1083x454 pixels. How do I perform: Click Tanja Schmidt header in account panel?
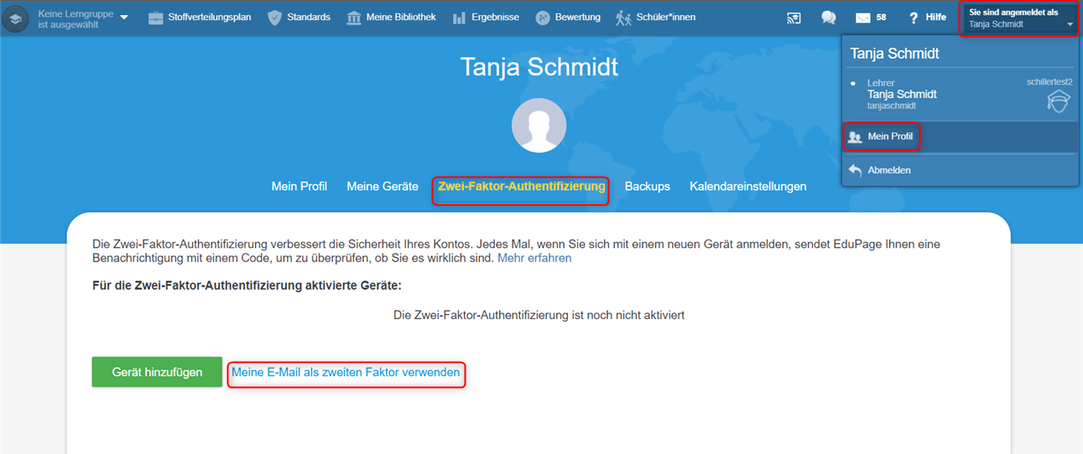click(895, 53)
